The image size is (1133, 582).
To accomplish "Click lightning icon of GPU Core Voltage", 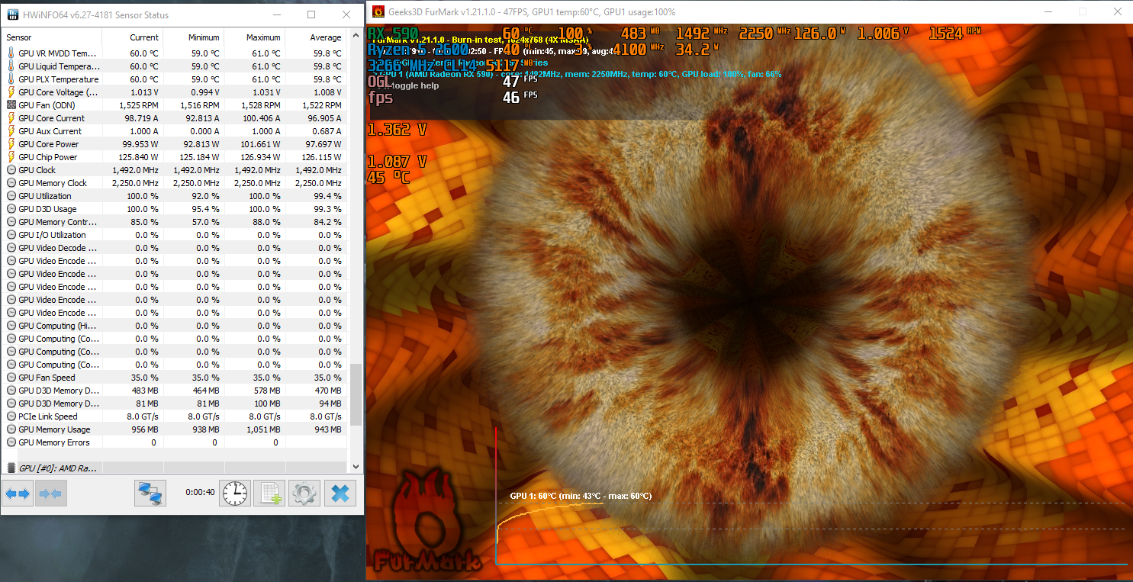I will [x=11, y=92].
